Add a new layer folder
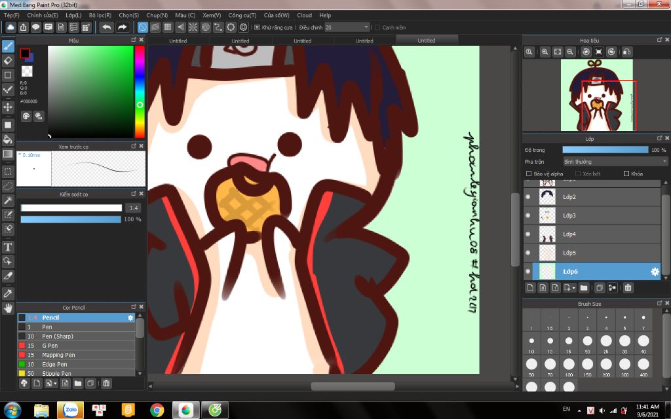Viewport: 671px width, 419px height. (584, 288)
